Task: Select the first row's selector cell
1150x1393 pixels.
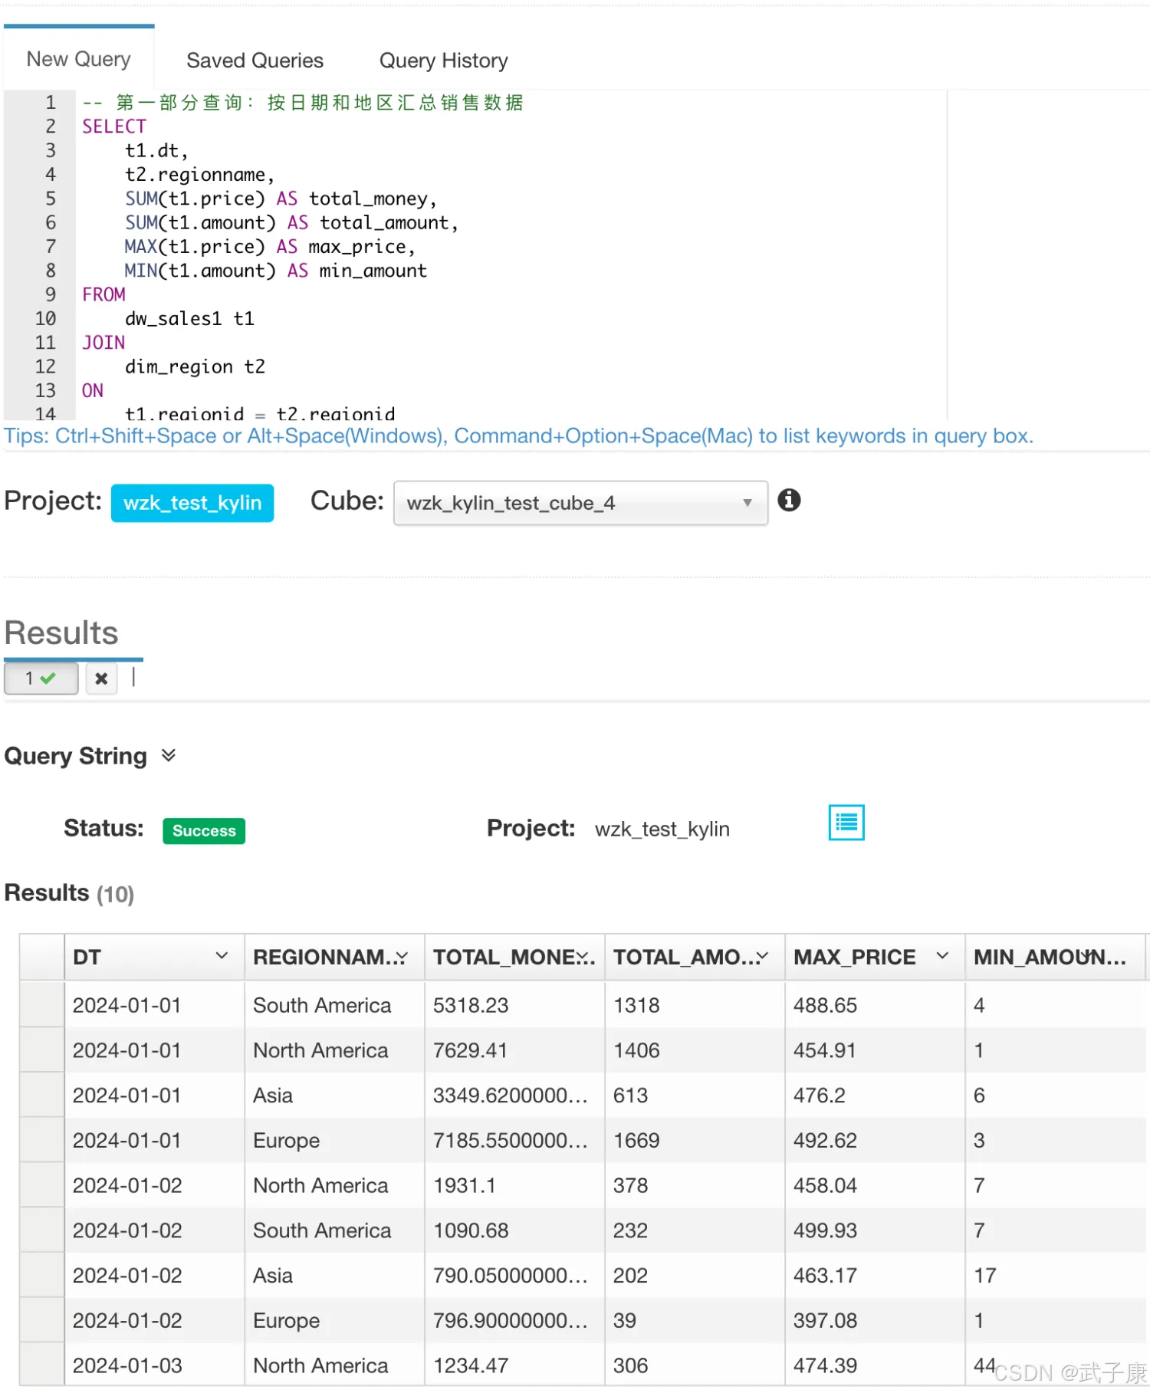Action: (x=42, y=1005)
